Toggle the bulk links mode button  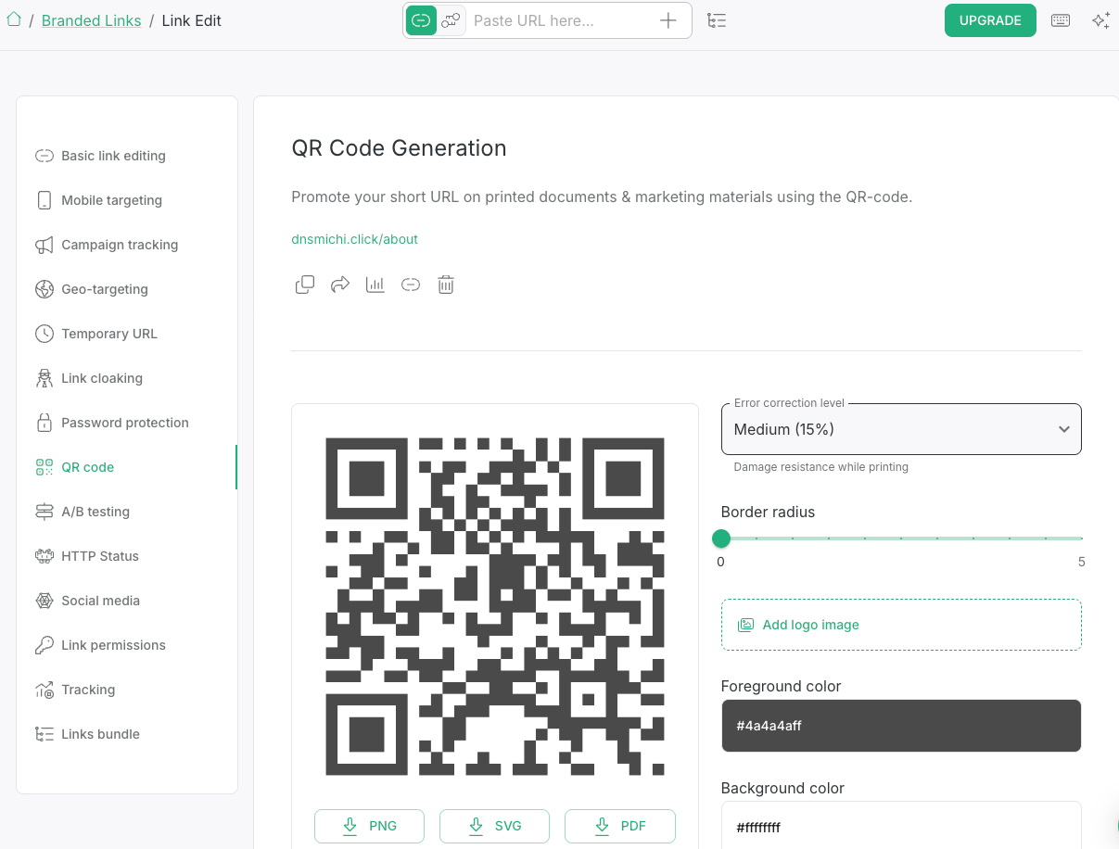click(451, 20)
